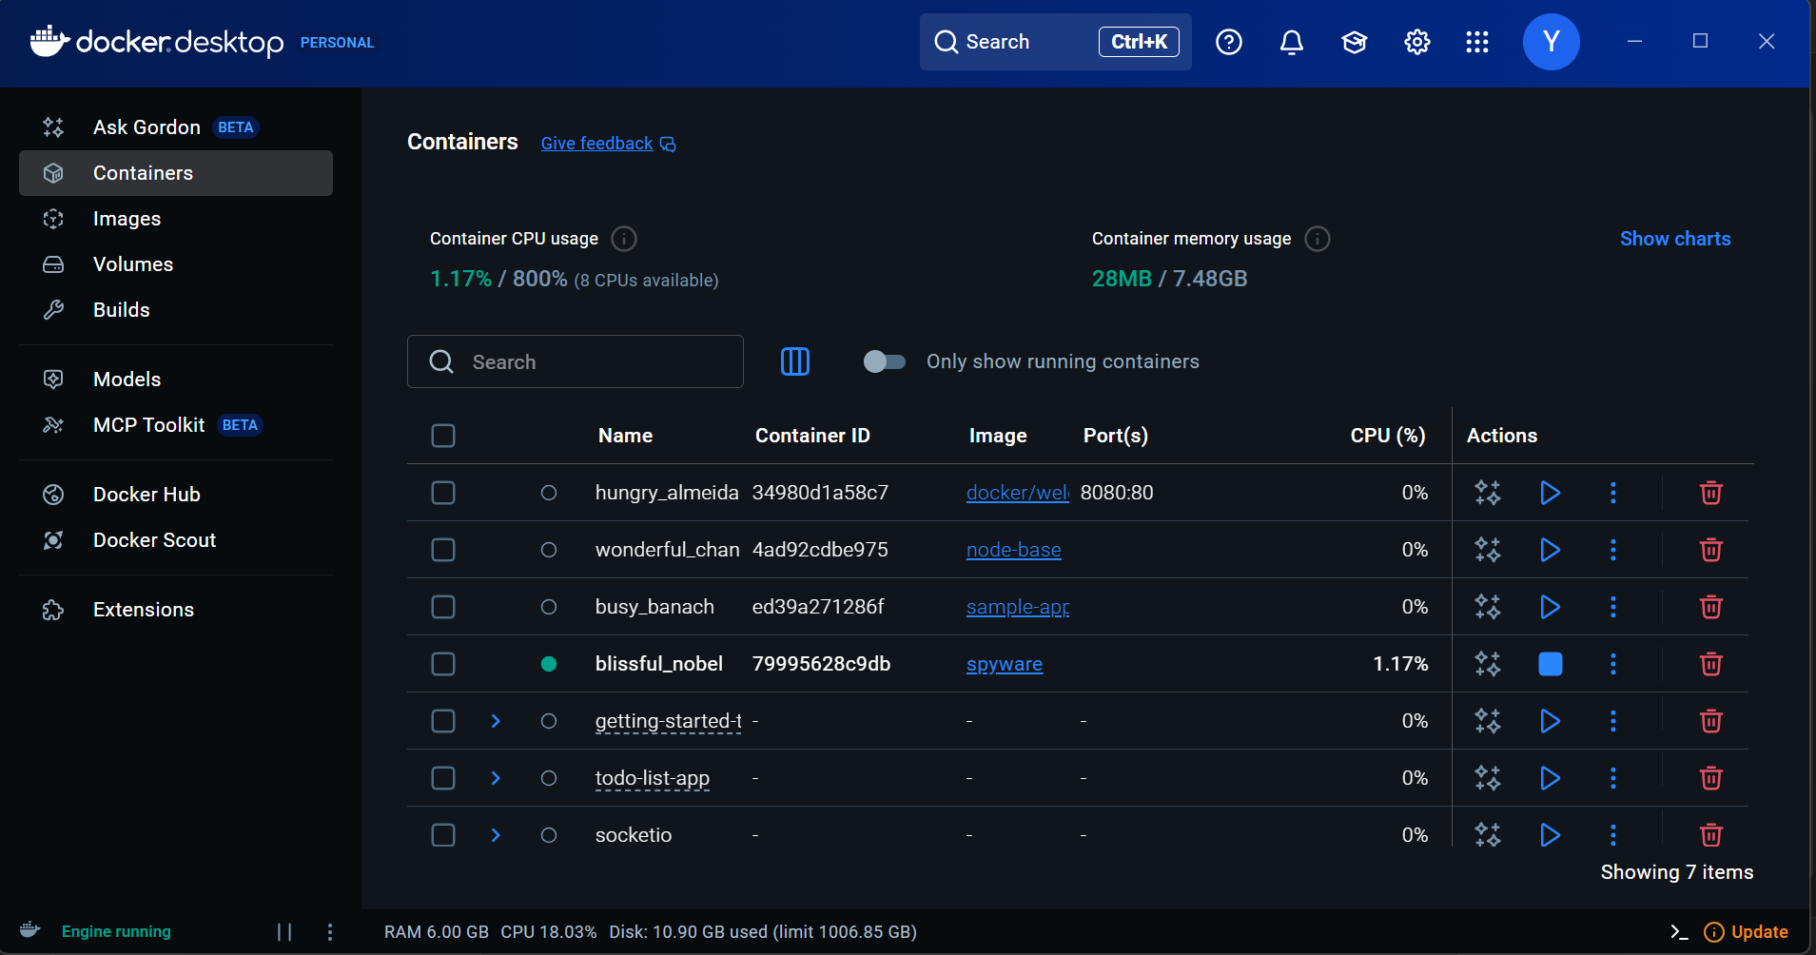The width and height of the screenshot is (1816, 955).
Task: Start the wonderful_chan container
Action: tap(1550, 550)
